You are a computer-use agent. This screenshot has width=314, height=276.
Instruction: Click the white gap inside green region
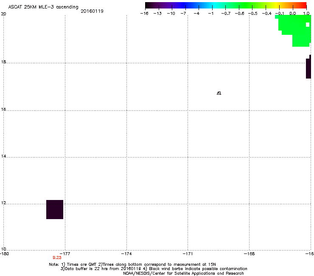click(308, 25)
